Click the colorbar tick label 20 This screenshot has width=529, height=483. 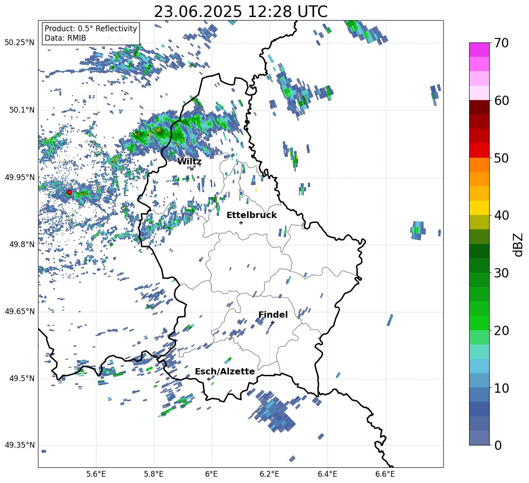coord(501,331)
